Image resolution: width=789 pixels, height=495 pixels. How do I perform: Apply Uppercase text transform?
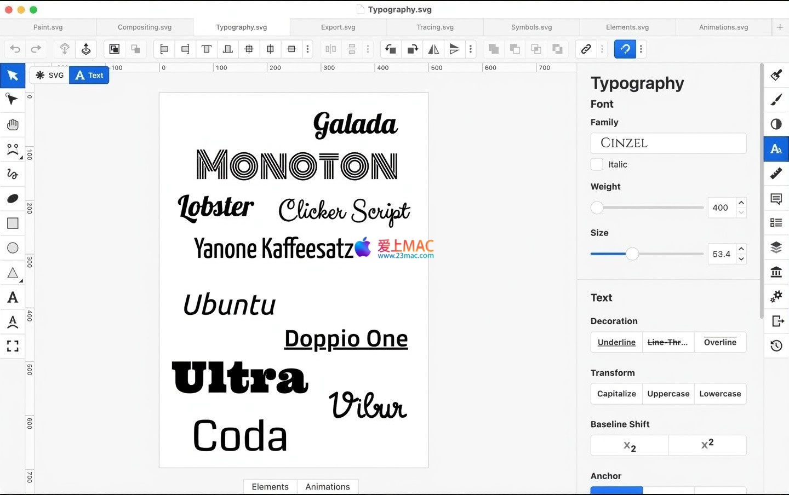point(668,394)
